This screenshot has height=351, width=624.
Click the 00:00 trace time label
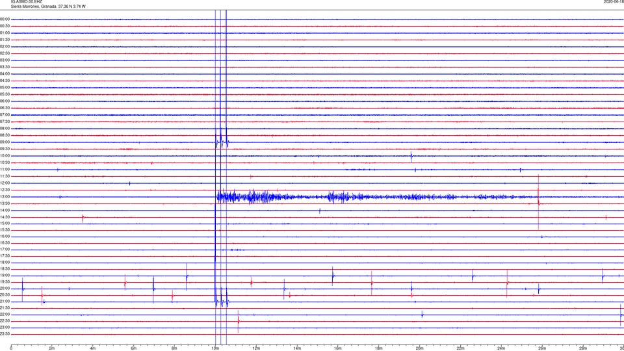point(5,19)
